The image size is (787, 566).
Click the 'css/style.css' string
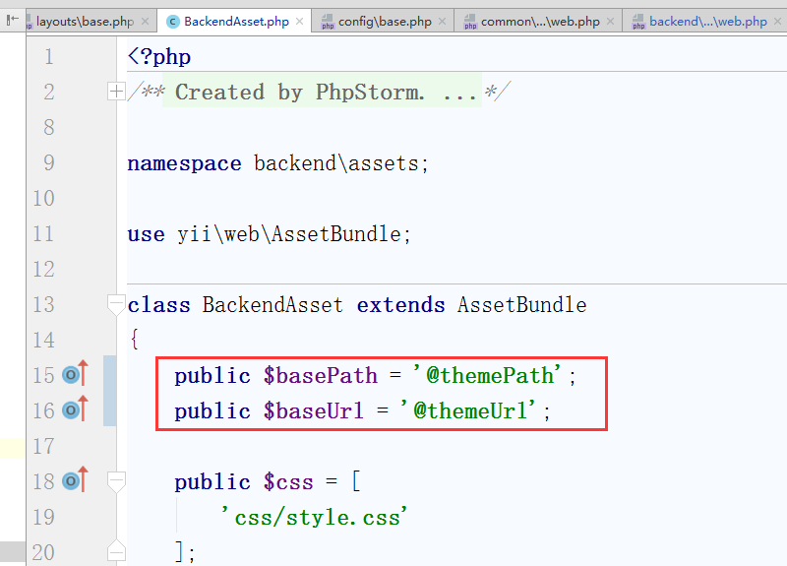pyautogui.click(x=315, y=517)
